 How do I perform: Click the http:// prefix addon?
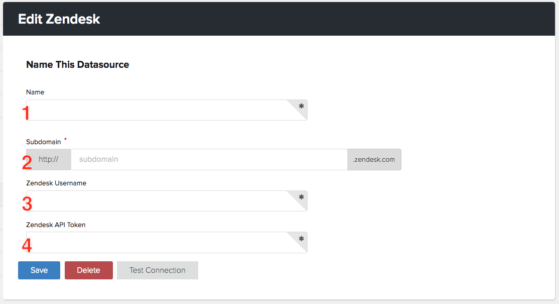tap(49, 159)
